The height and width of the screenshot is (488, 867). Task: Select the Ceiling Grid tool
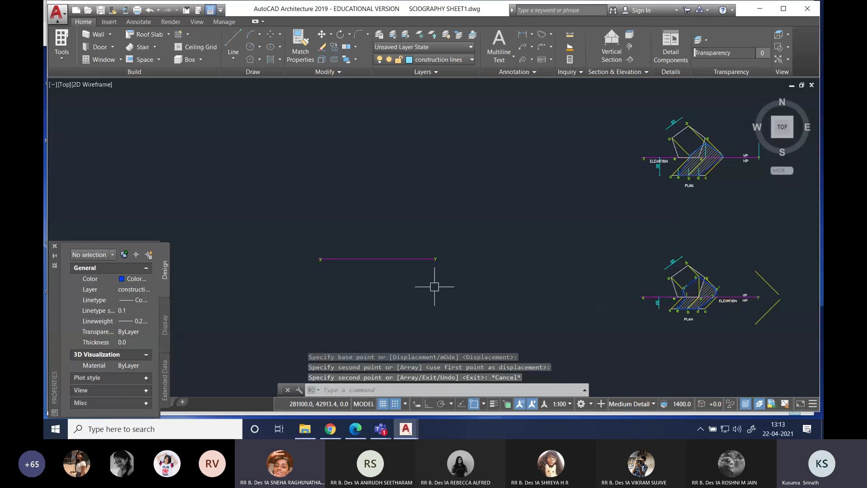click(195, 47)
